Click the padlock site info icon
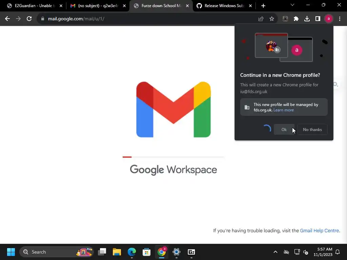This screenshot has width=347, height=260. 42,19
